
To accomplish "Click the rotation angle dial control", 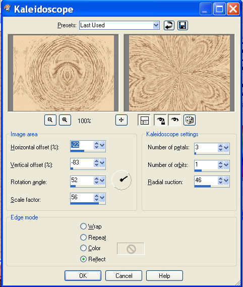I will pyautogui.click(x=121, y=180).
